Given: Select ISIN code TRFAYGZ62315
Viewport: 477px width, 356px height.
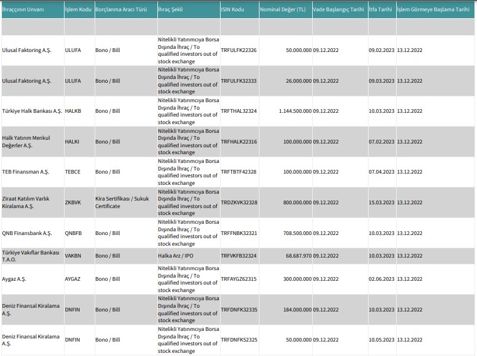Looking at the screenshot, I should point(239,279).
